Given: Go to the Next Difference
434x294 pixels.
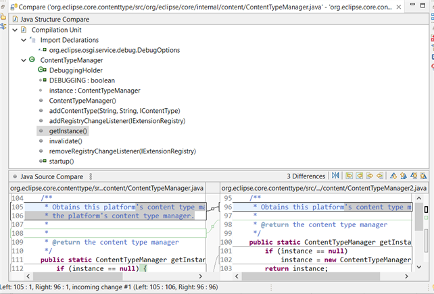Looking at the screenshot, I should click(x=393, y=176).
